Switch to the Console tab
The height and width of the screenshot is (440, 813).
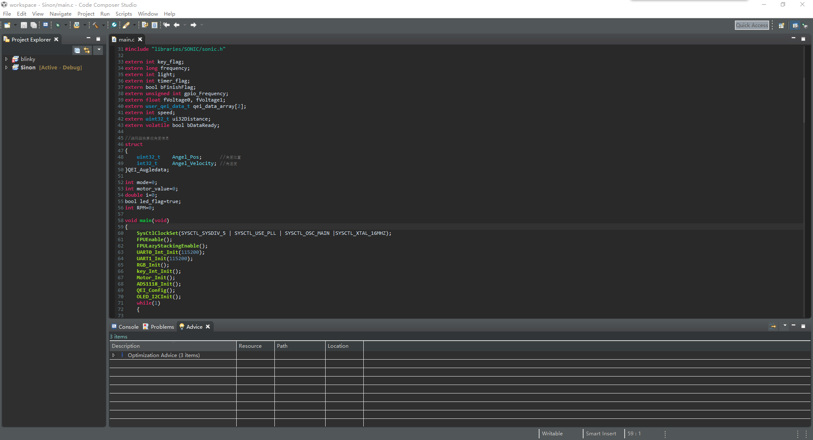(x=125, y=327)
